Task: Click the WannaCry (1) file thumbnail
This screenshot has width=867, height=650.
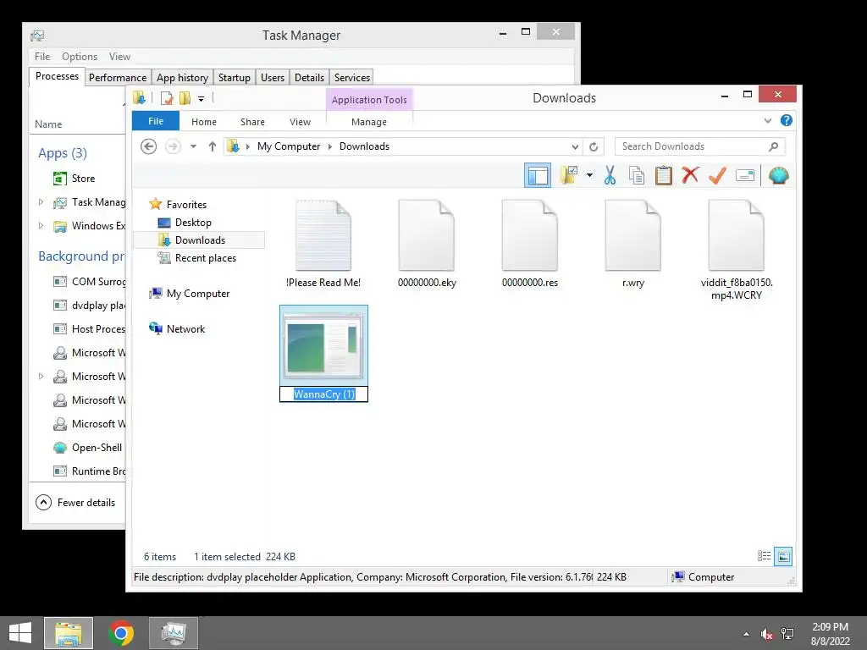Action: (x=323, y=346)
